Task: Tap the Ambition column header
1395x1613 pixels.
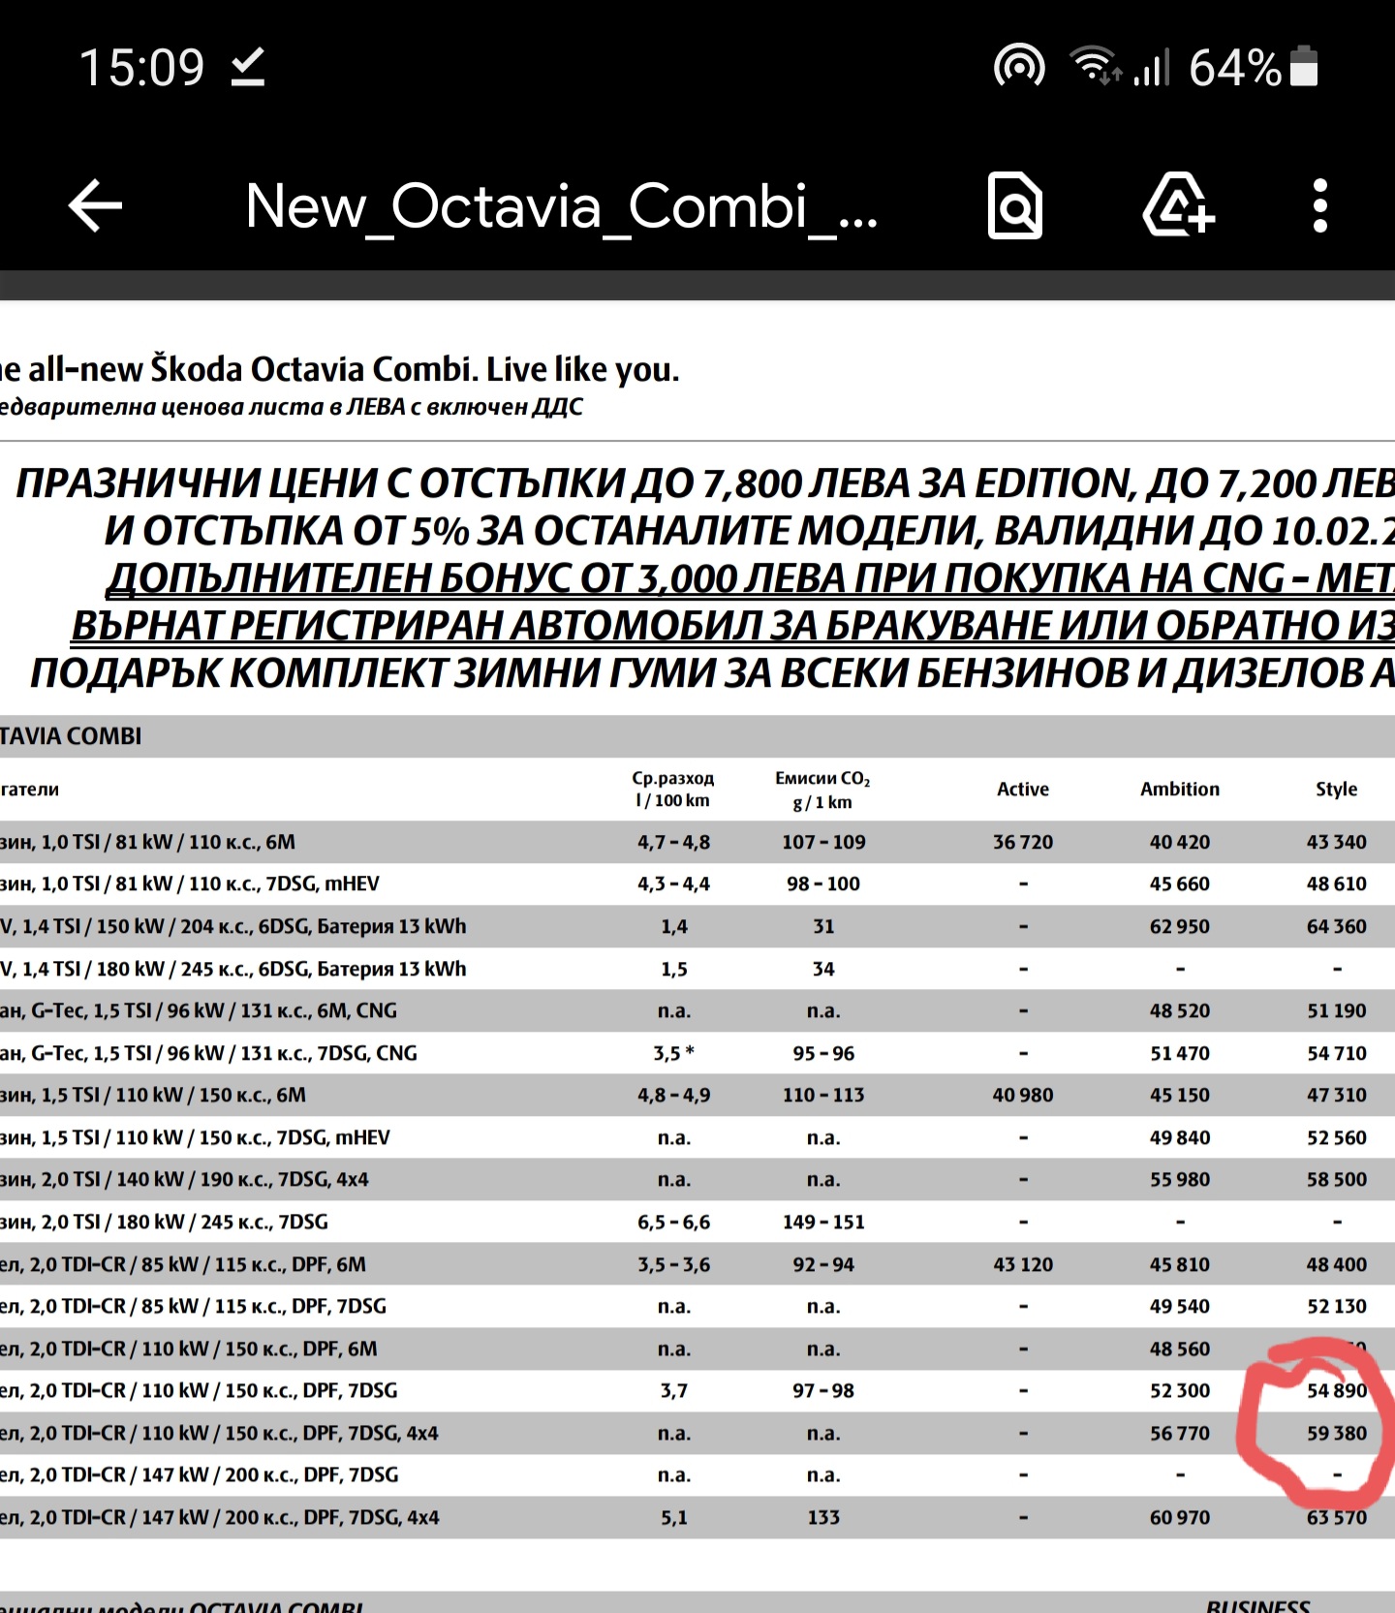Action: coord(1179,790)
